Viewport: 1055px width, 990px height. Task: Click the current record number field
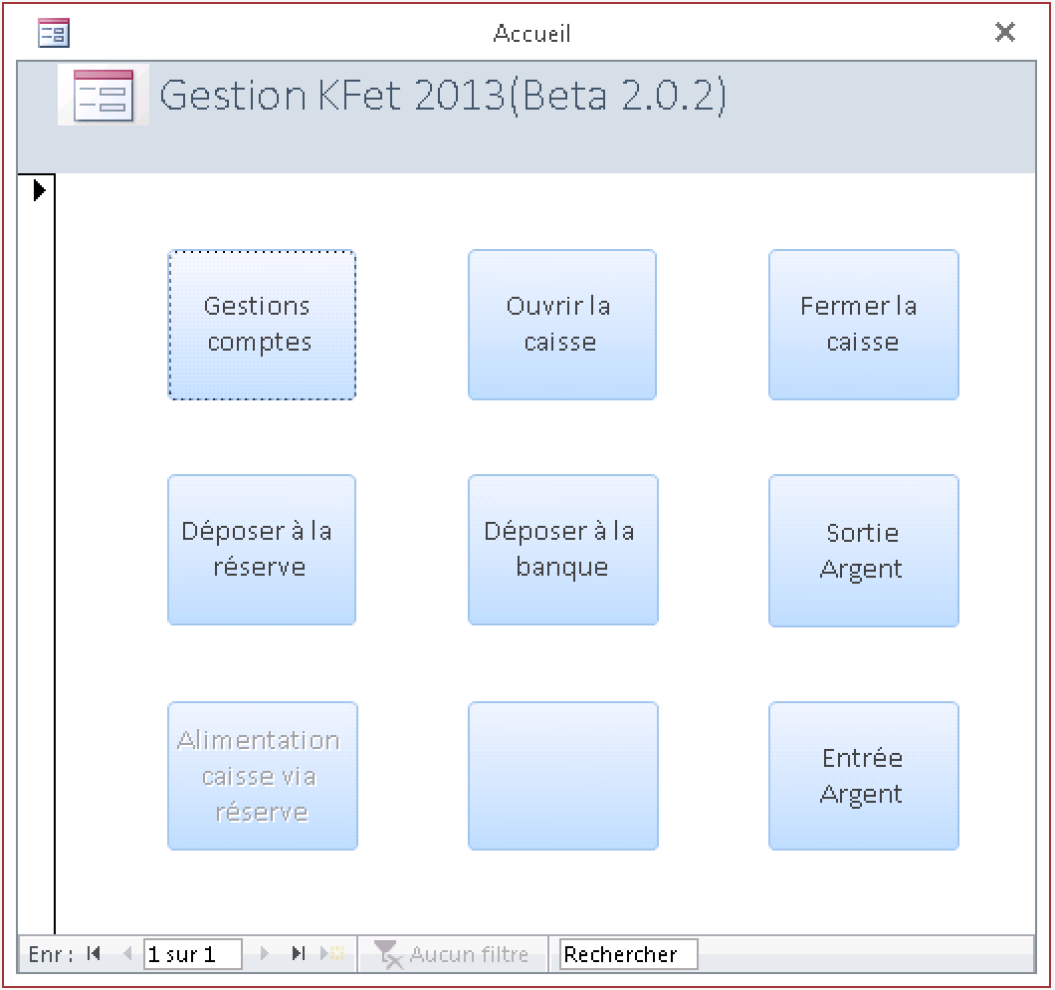pos(192,954)
